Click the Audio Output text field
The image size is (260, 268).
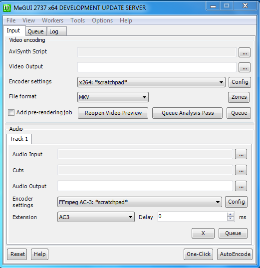pos(145,186)
